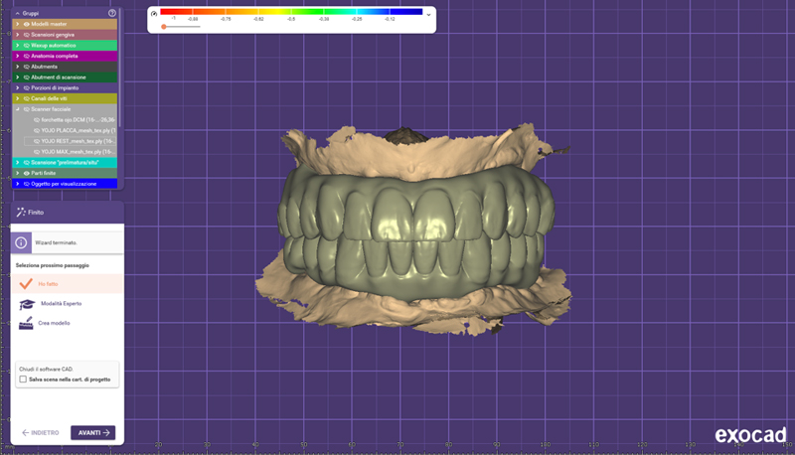Expand the color scale panel chevron
Screen dimensions: 795x455
428,15
